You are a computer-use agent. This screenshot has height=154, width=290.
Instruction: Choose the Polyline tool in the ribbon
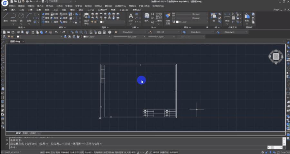pos(13,17)
